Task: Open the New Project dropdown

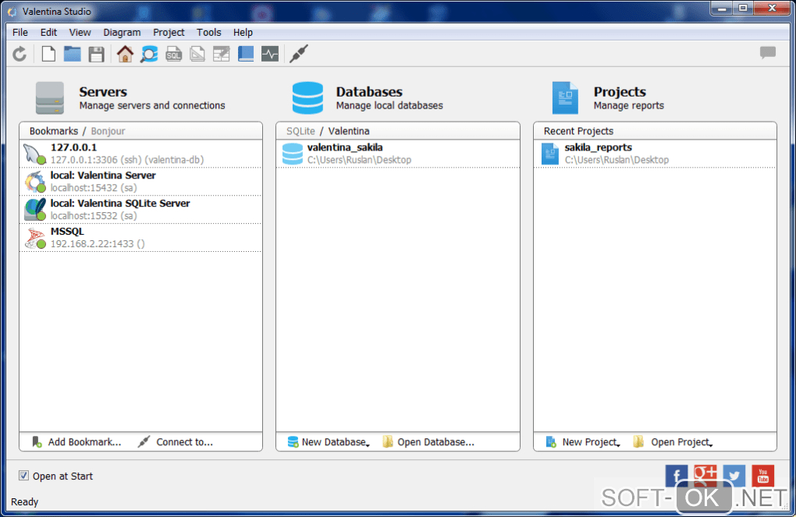Action: coord(583,442)
